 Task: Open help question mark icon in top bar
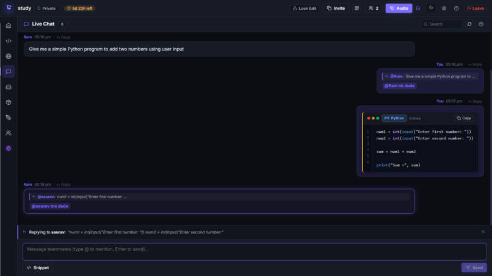click(x=457, y=9)
